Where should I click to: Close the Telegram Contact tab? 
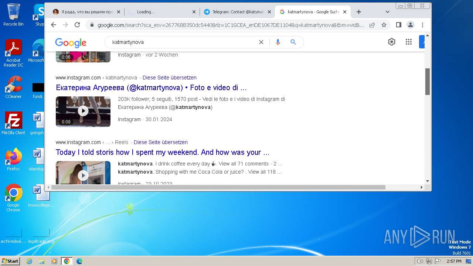(269, 12)
